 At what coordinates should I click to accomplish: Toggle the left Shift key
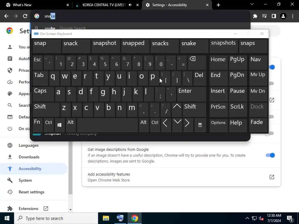46,110
